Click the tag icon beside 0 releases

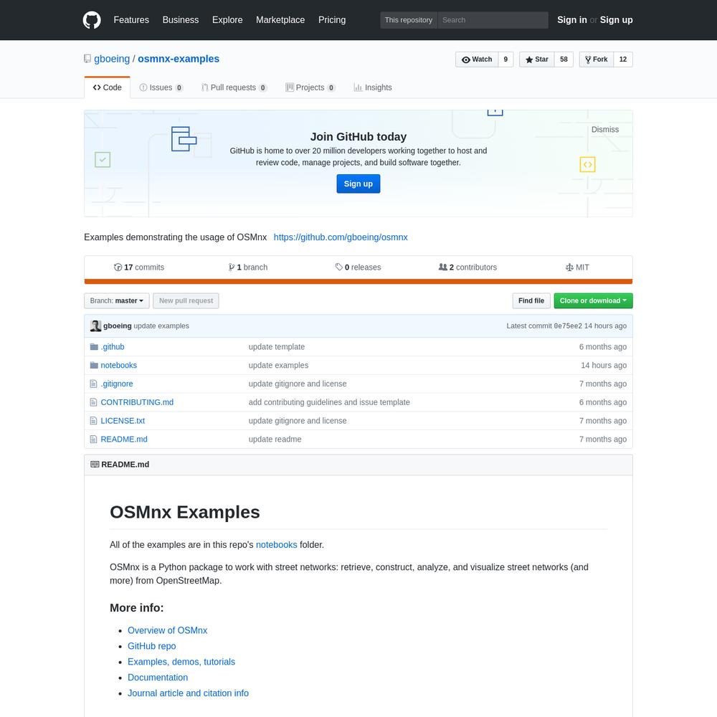tap(339, 267)
